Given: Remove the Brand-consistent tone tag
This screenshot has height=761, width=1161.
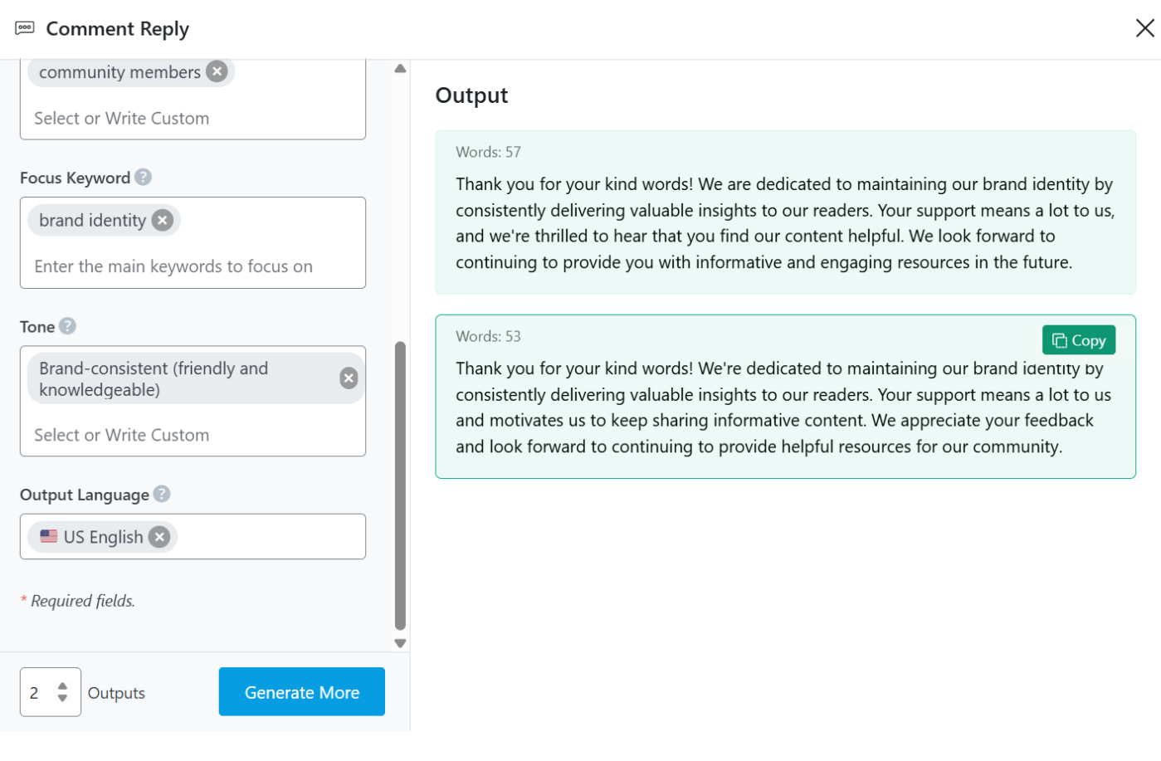Looking at the screenshot, I should 349,378.
